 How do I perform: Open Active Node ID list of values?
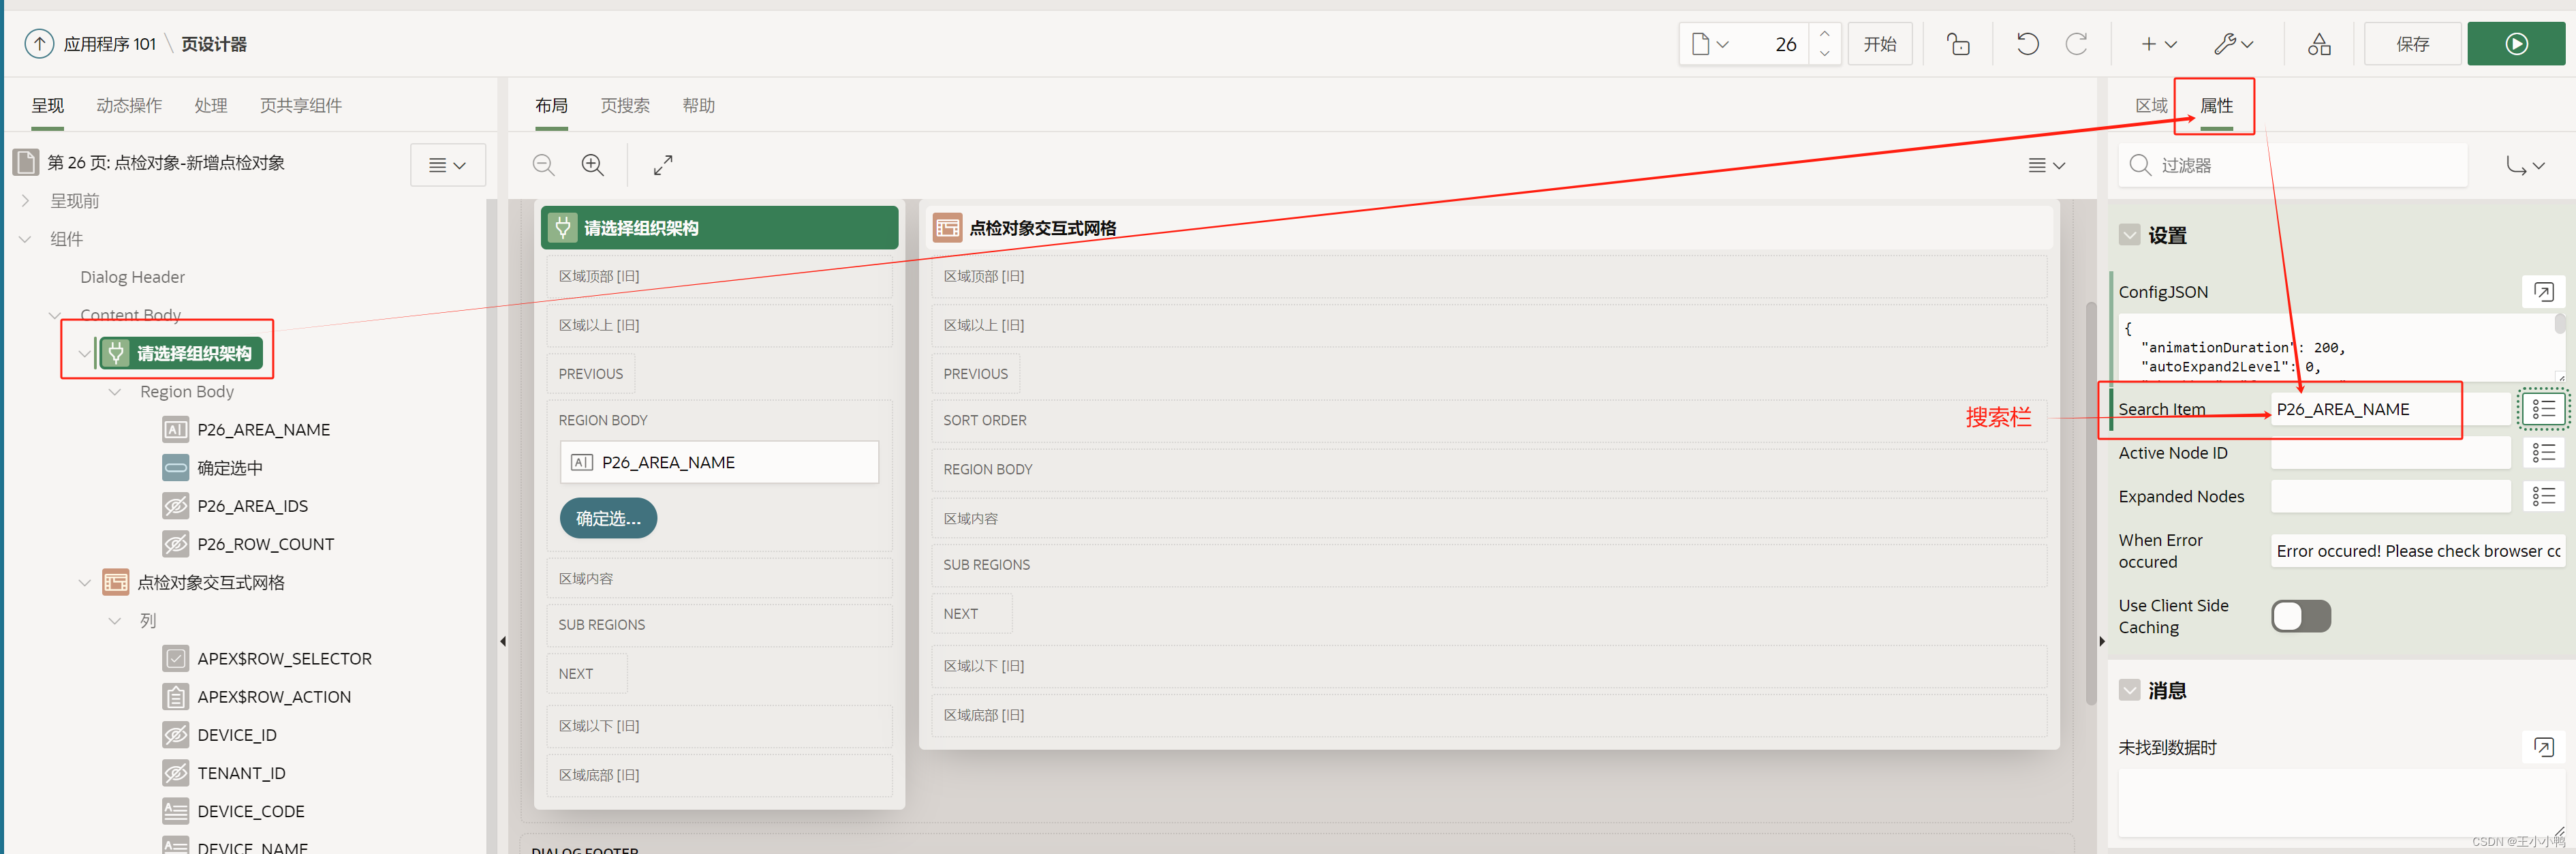[x=2543, y=453]
